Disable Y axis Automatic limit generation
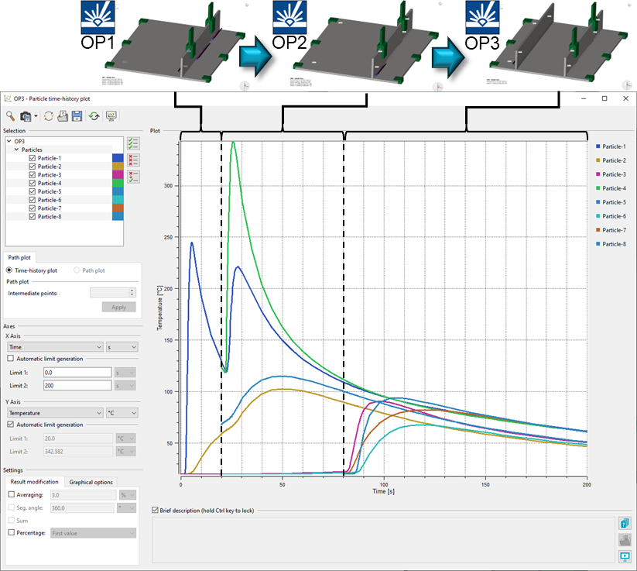 [11, 425]
